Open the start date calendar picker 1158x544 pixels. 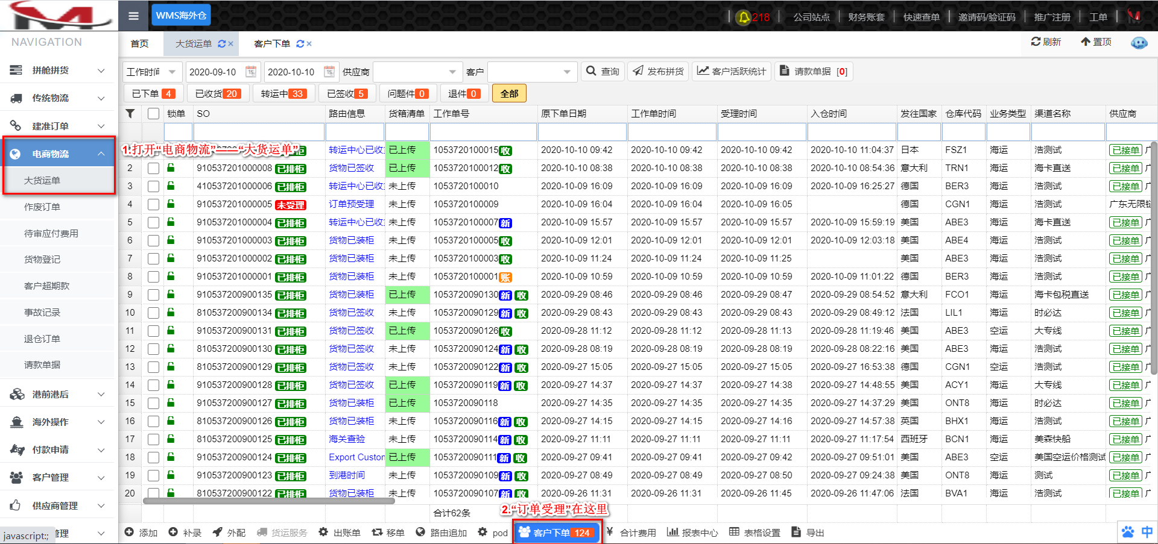251,72
